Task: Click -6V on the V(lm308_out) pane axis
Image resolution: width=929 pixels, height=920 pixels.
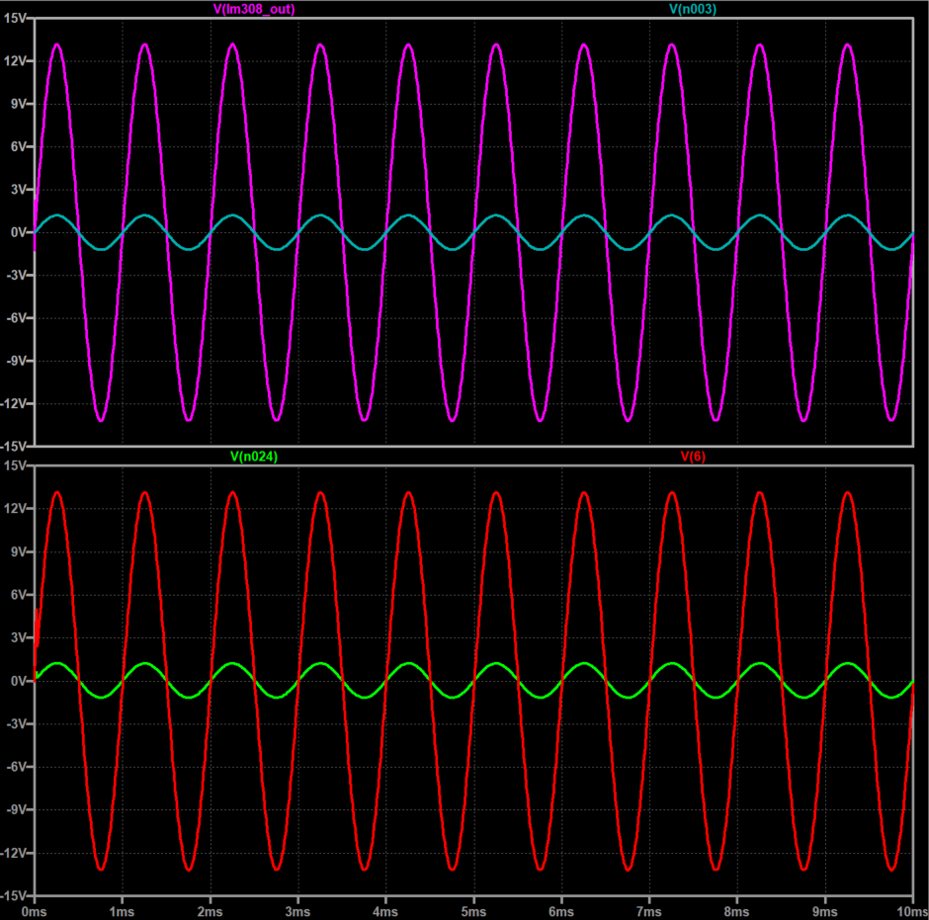Action: 16,317
